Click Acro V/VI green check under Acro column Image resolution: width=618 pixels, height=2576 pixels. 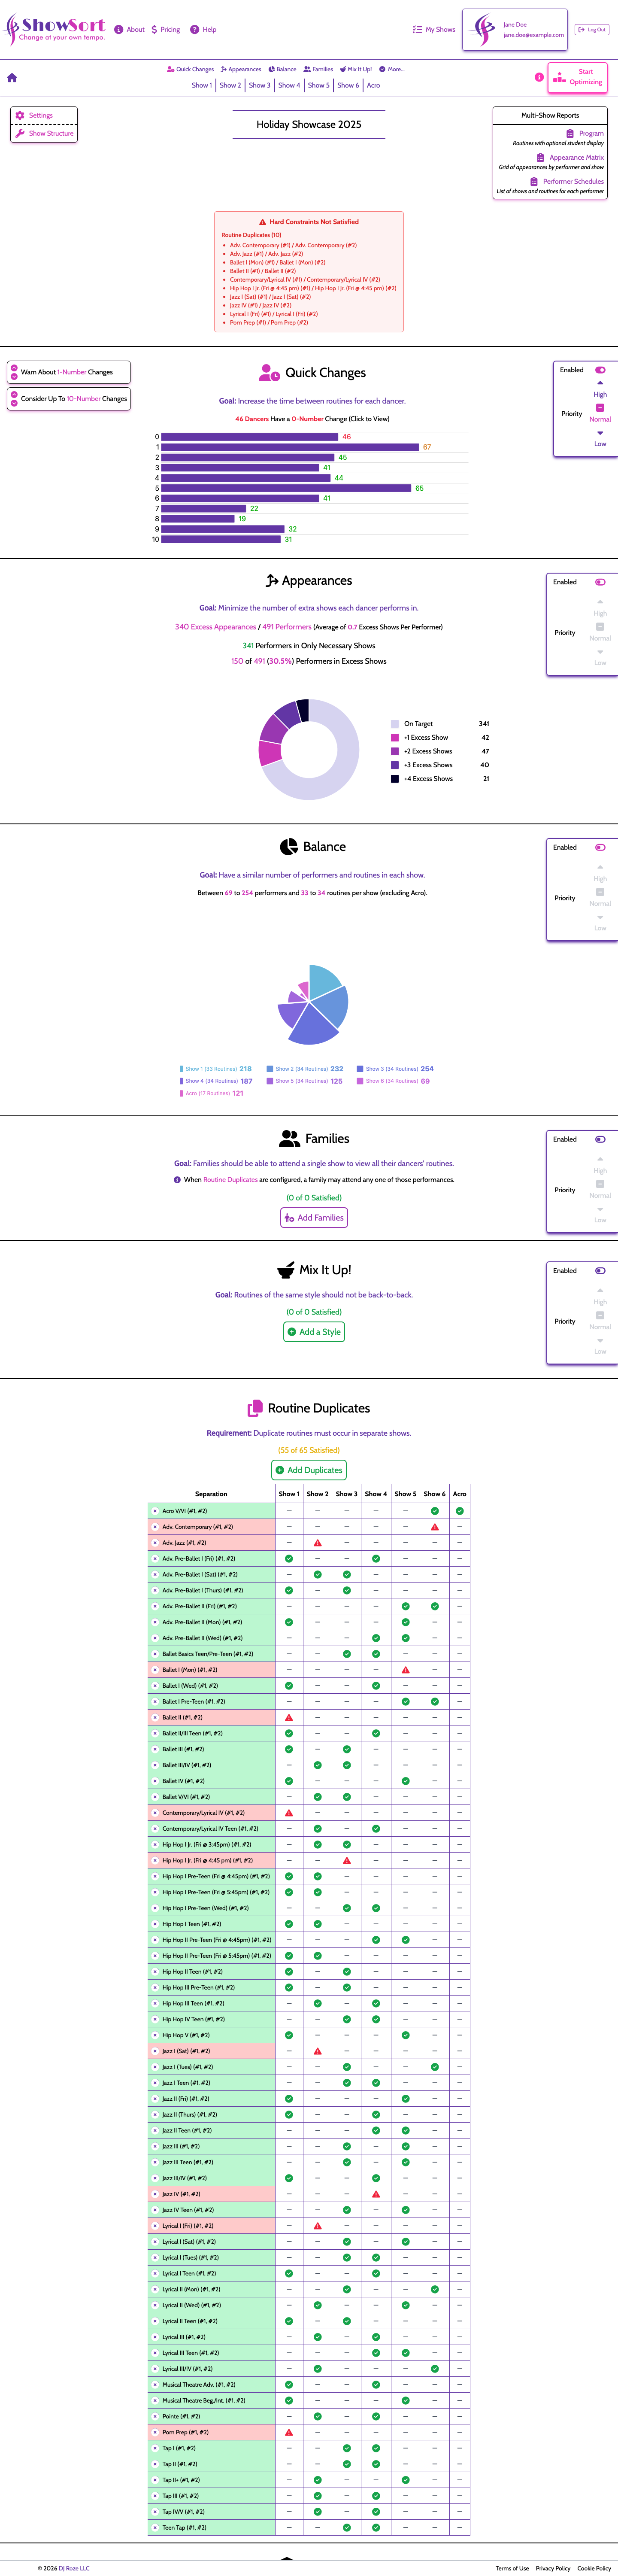point(459,1511)
